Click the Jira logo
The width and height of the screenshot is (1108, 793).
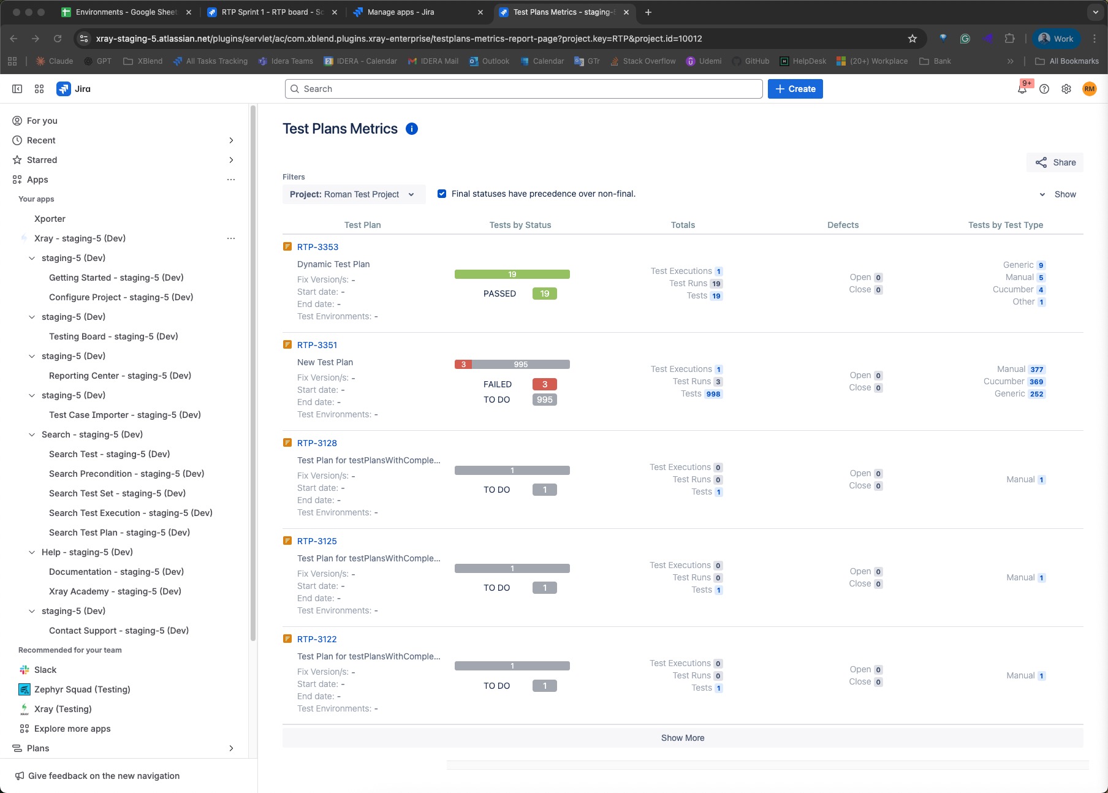tap(74, 89)
